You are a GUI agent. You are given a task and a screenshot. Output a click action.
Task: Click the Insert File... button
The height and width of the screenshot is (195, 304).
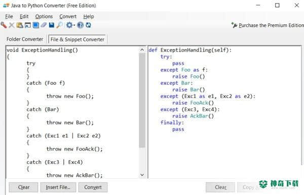(x=58, y=187)
